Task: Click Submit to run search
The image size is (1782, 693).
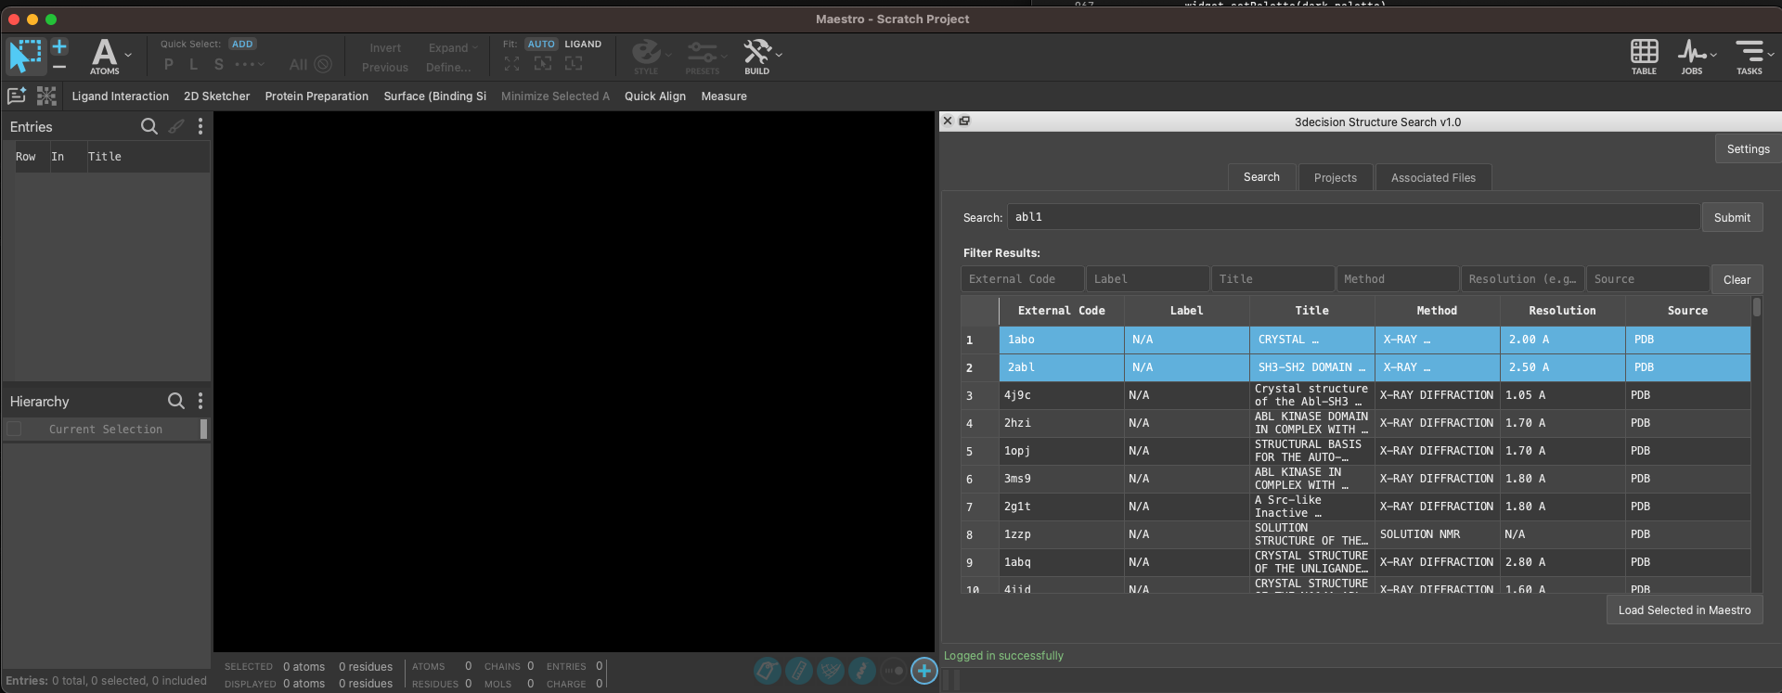Action: (1732, 217)
